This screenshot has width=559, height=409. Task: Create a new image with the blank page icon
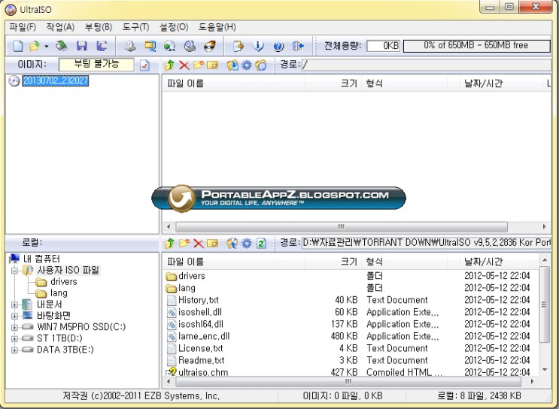(18, 46)
